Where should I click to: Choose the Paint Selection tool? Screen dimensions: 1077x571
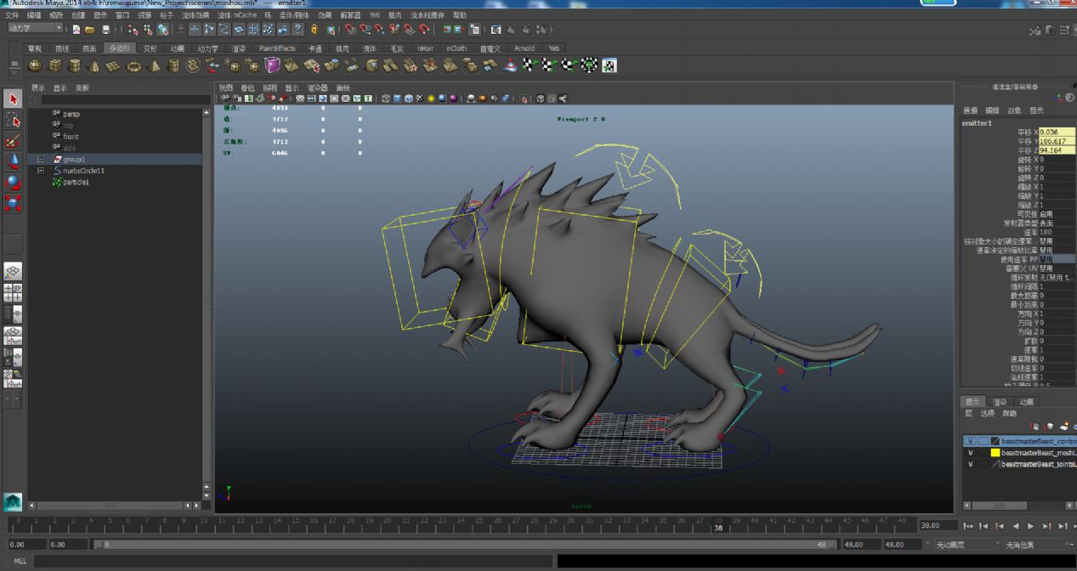pos(13,141)
